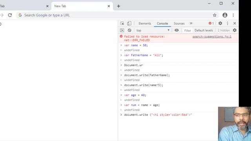Focus the console Filter field
251x141 pixels.
tap(187, 31)
